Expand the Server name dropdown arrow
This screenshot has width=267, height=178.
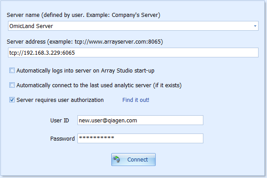coord(255,26)
